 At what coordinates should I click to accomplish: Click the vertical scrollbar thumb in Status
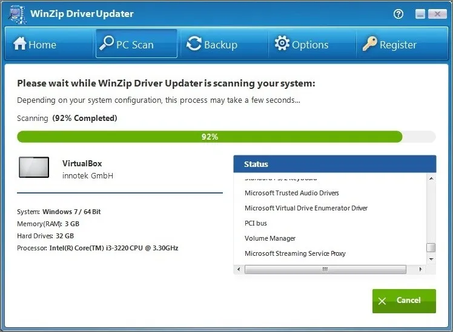[x=431, y=247]
